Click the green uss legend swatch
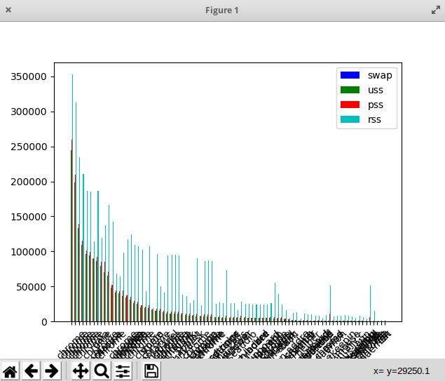Screen dimensions: 445x381 pos(350,90)
